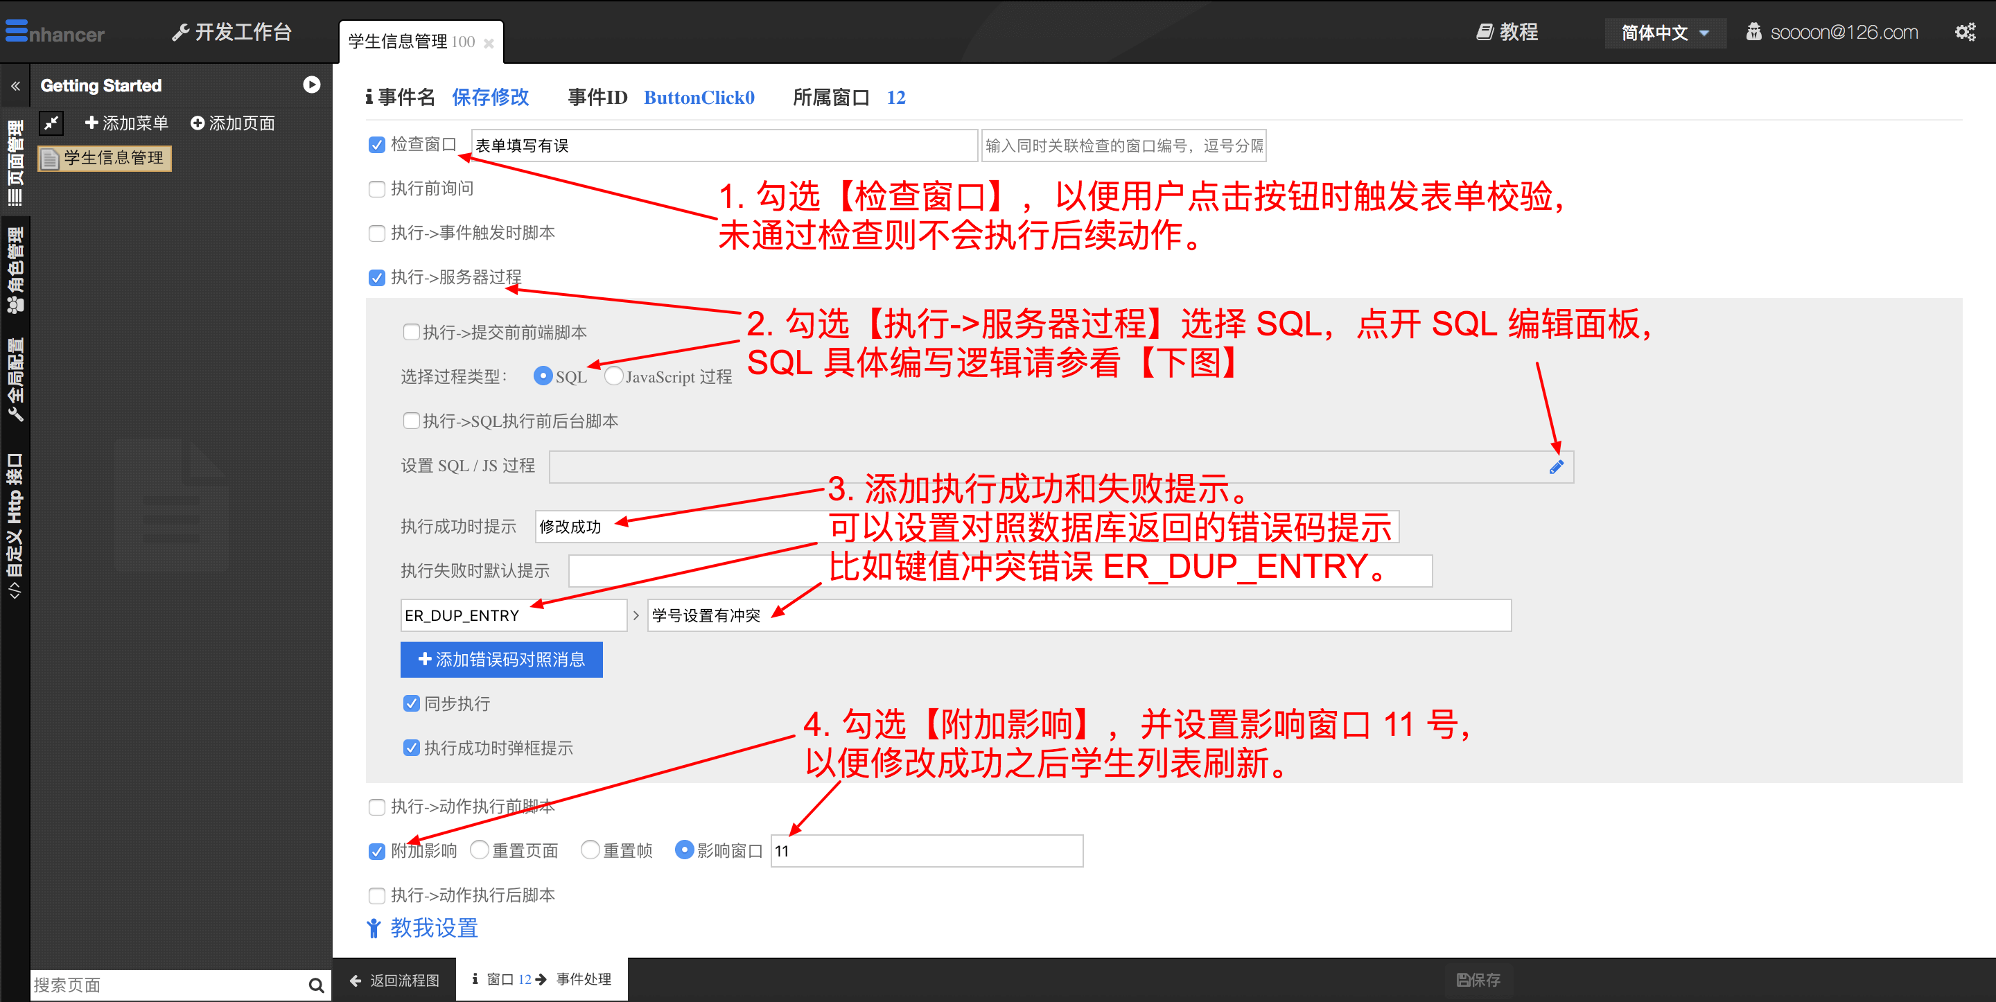1996x1002 pixels.
Task: Click the collapse arrows icon above page tree
Action: [51, 123]
